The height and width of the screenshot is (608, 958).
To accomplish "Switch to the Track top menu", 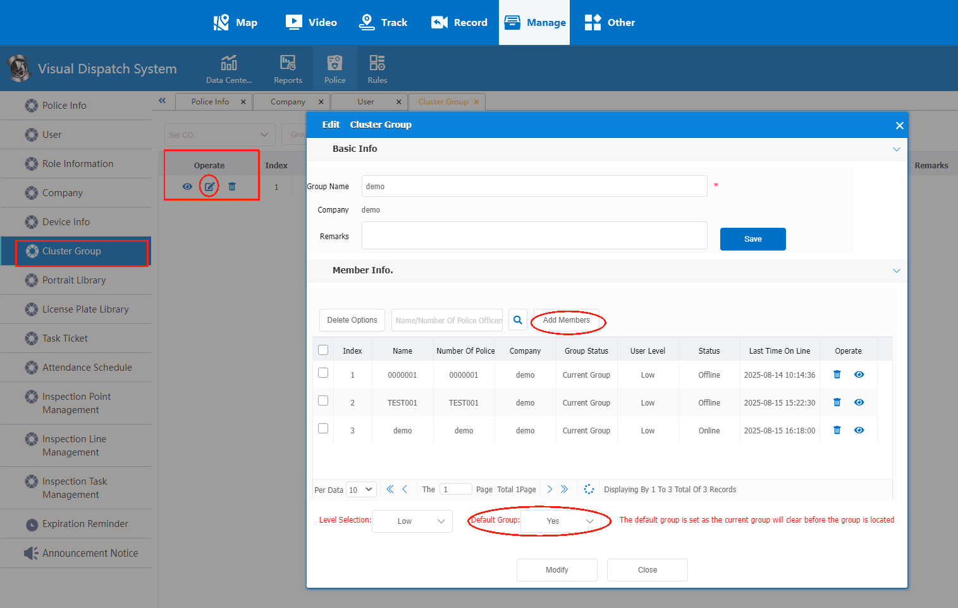I will 383,22.
